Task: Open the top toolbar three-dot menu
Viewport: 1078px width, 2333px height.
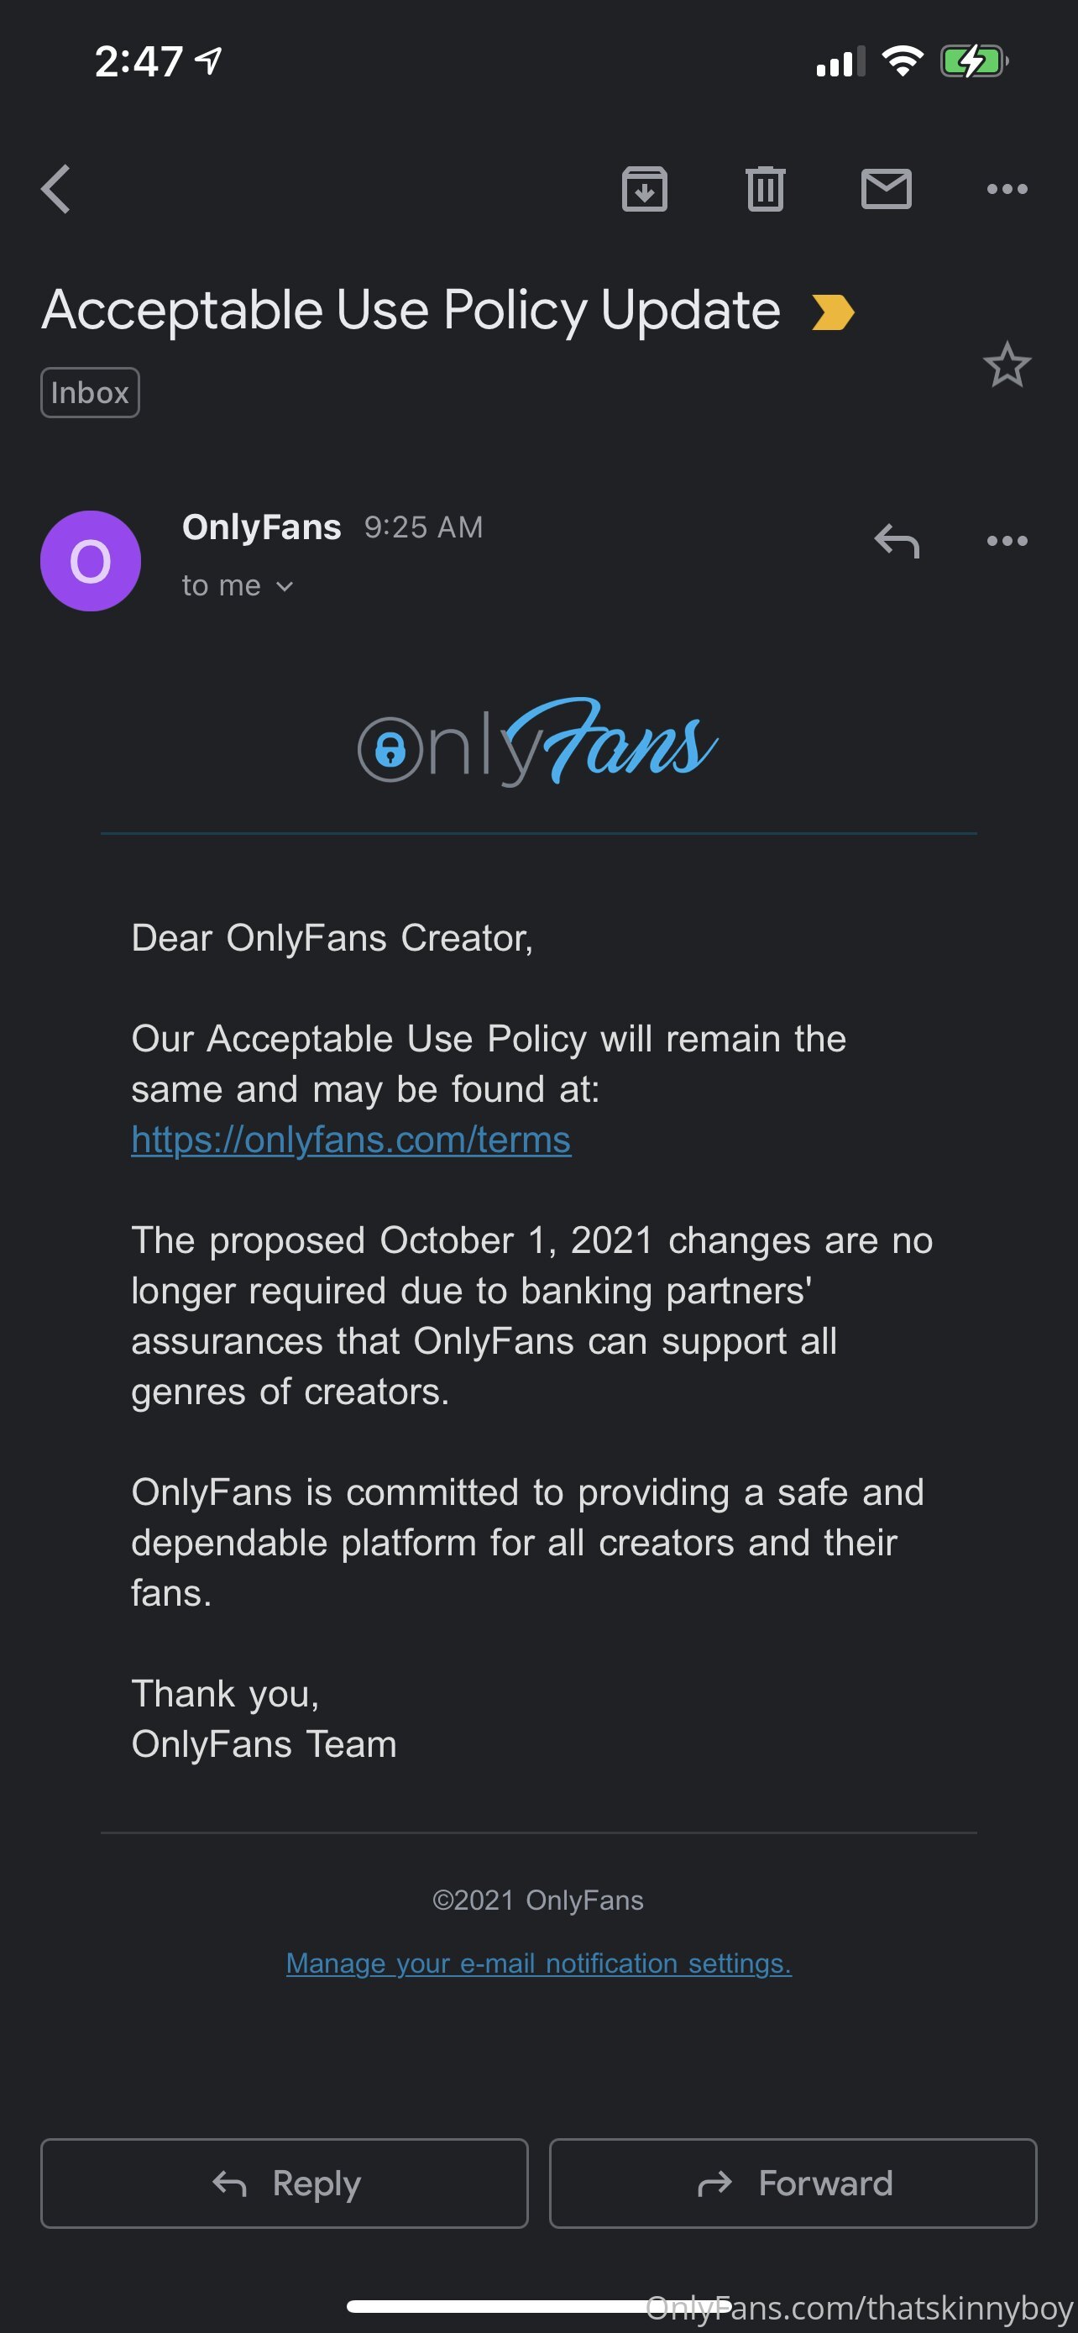Action: 1007,188
